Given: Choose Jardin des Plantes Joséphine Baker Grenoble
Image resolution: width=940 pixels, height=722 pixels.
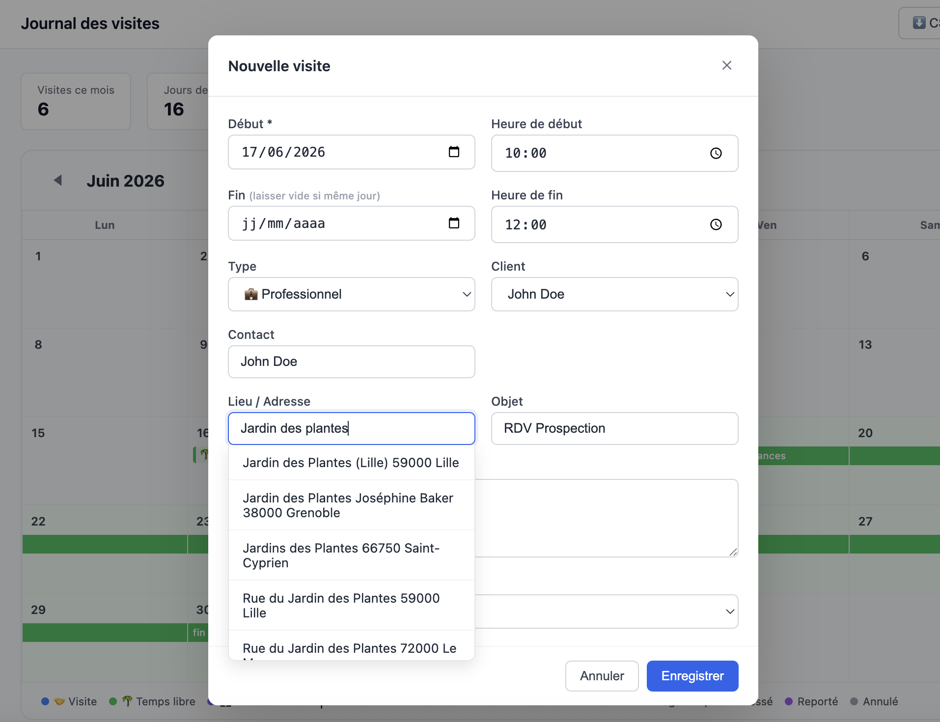Looking at the screenshot, I should coord(352,505).
